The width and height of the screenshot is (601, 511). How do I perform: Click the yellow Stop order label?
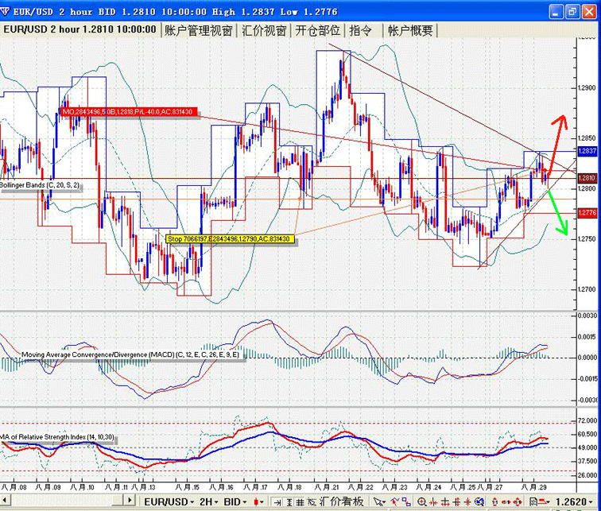pyautogui.click(x=229, y=238)
